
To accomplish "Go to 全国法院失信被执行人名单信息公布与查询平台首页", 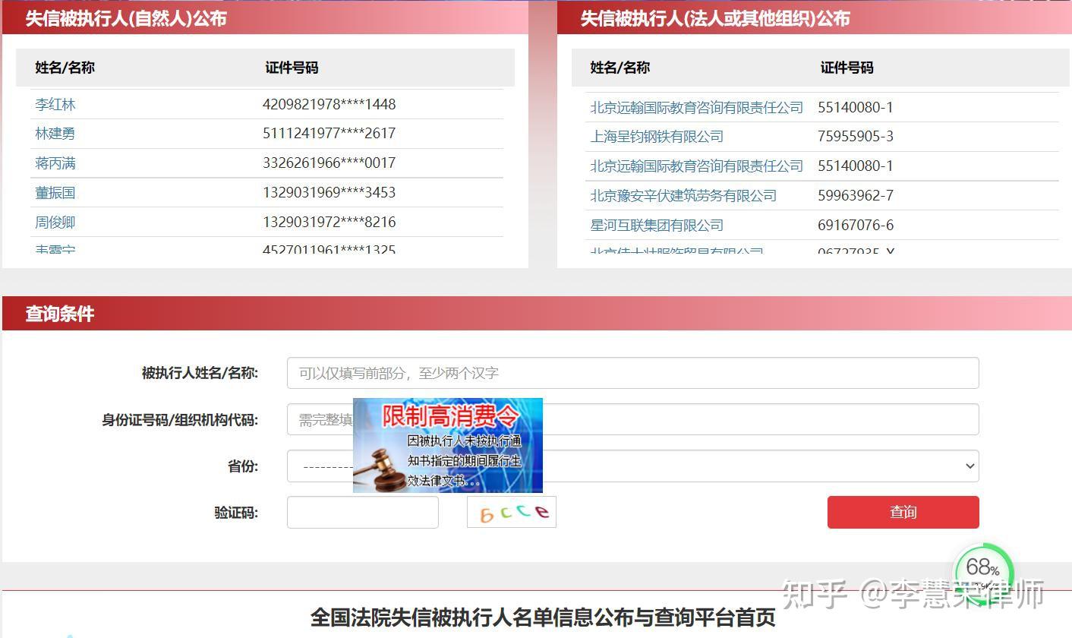I will pyautogui.click(x=543, y=617).
